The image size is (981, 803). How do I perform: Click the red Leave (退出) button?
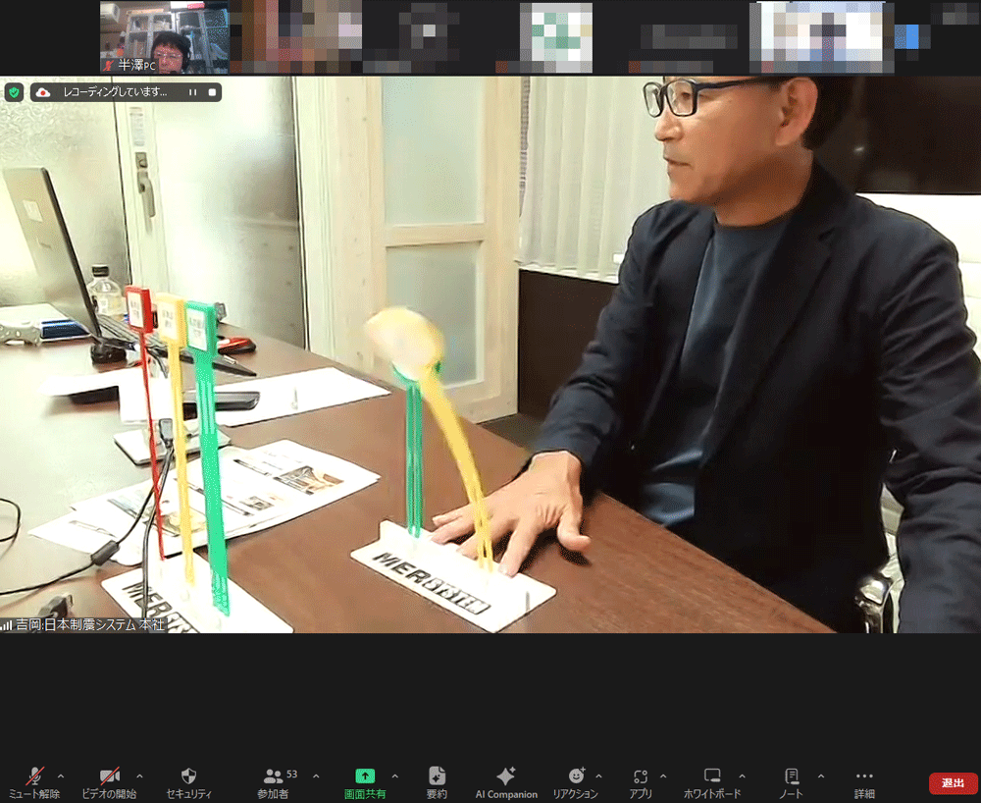[953, 782]
